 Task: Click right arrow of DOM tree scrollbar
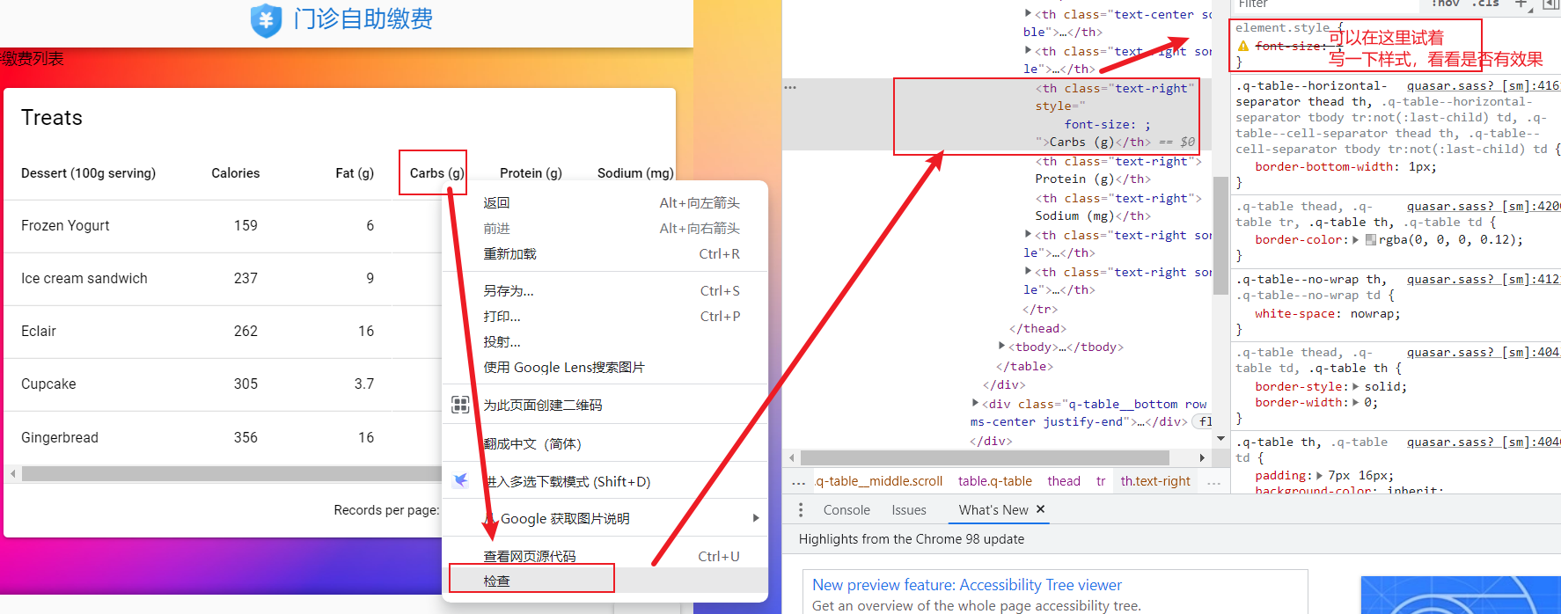click(x=1202, y=457)
